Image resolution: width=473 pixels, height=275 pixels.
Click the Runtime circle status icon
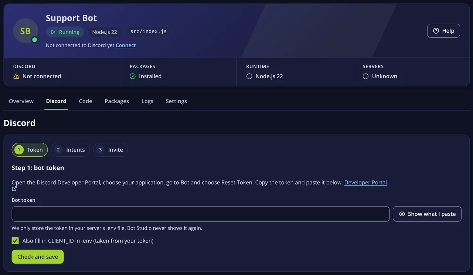point(249,76)
